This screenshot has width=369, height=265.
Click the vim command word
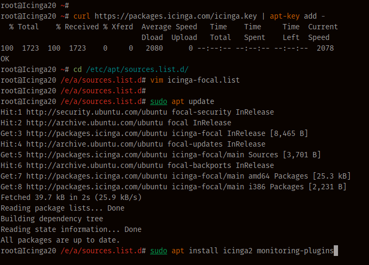156,80
